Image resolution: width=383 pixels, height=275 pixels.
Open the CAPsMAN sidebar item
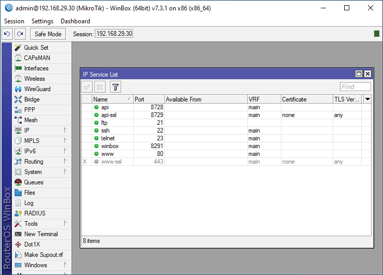tap(42, 58)
